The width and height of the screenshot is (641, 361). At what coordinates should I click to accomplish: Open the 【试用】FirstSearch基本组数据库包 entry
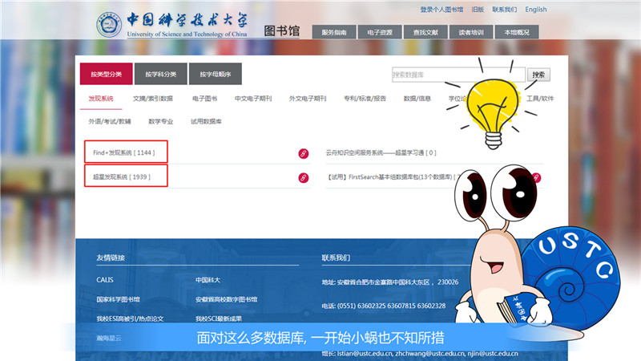[393, 176]
